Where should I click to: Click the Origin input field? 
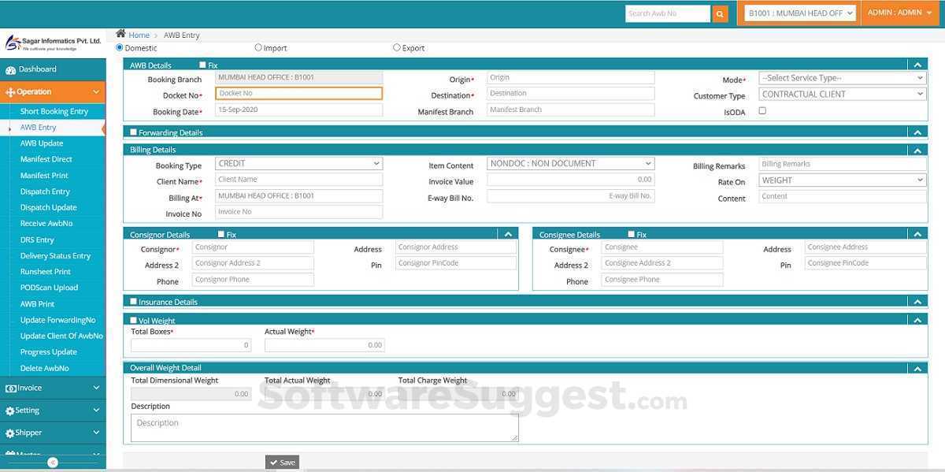coord(571,78)
